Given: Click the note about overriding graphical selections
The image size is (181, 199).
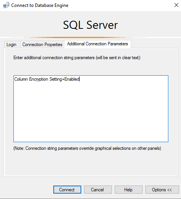Looking at the screenshot, I should [x=87, y=148].
